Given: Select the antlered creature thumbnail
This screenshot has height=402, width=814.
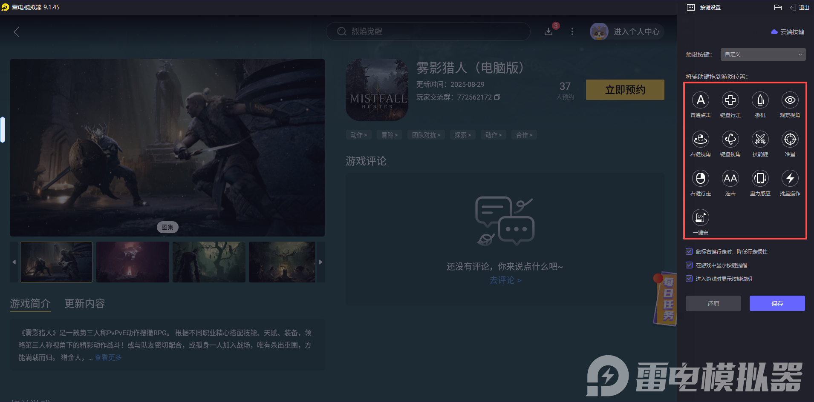Looking at the screenshot, I should pyautogui.click(x=282, y=262).
